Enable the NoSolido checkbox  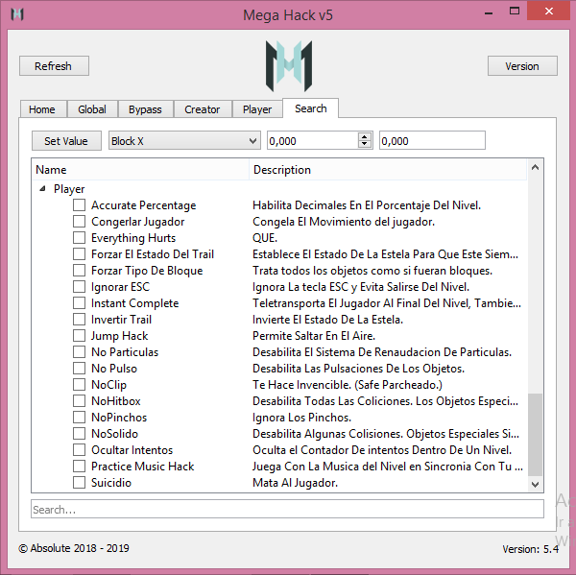[x=79, y=434]
